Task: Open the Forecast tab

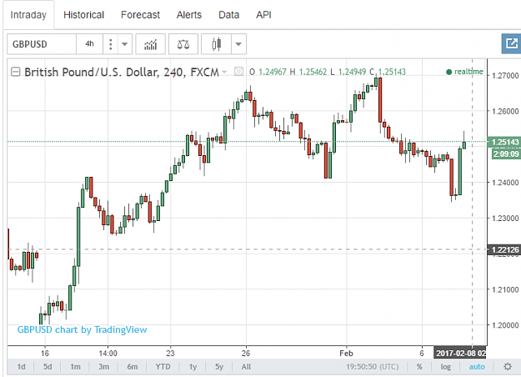Action: coord(140,15)
